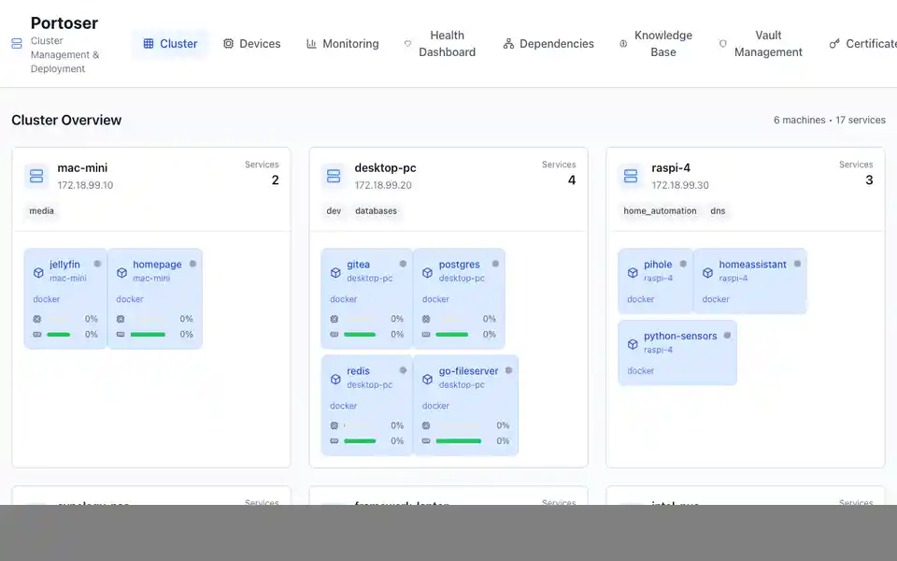Click homeassistant status indicator dot

(797, 264)
